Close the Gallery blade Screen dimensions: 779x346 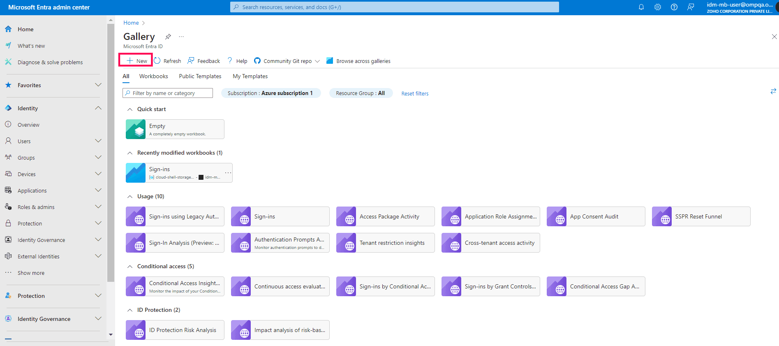774,37
